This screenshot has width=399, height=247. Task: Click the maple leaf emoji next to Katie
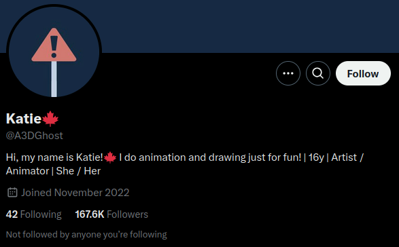pyautogui.click(x=50, y=119)
